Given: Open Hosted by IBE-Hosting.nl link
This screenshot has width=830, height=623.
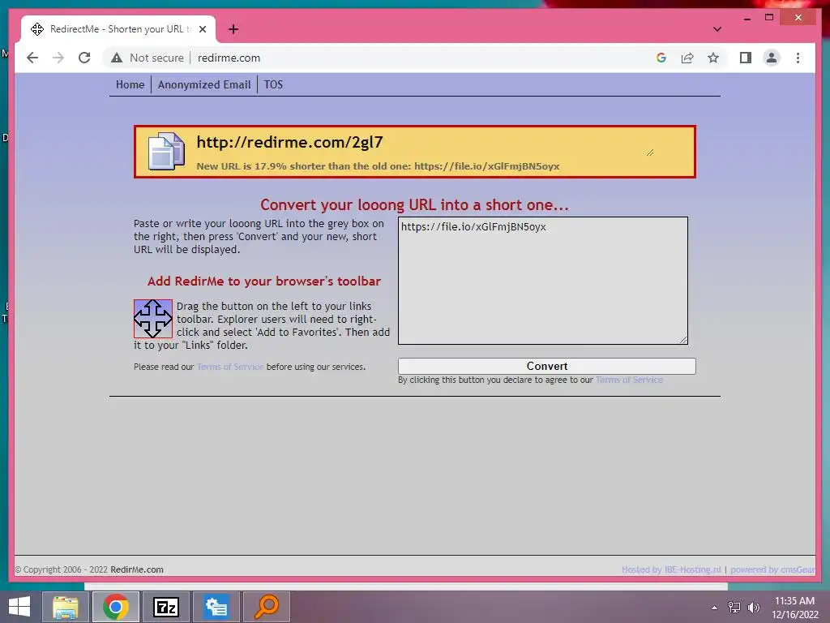Looking at the screenshot, I should pyautogui.click(x=671, y=569).
